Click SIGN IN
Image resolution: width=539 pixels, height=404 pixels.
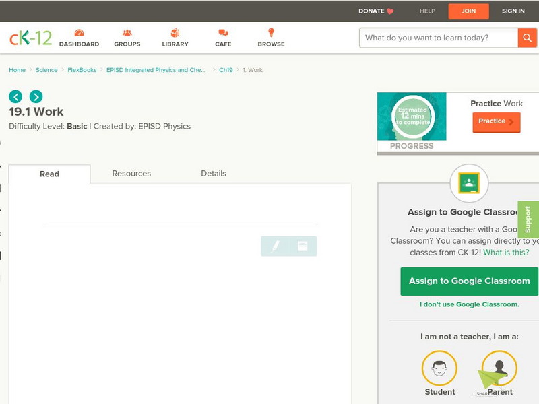(x=513, y=11)
